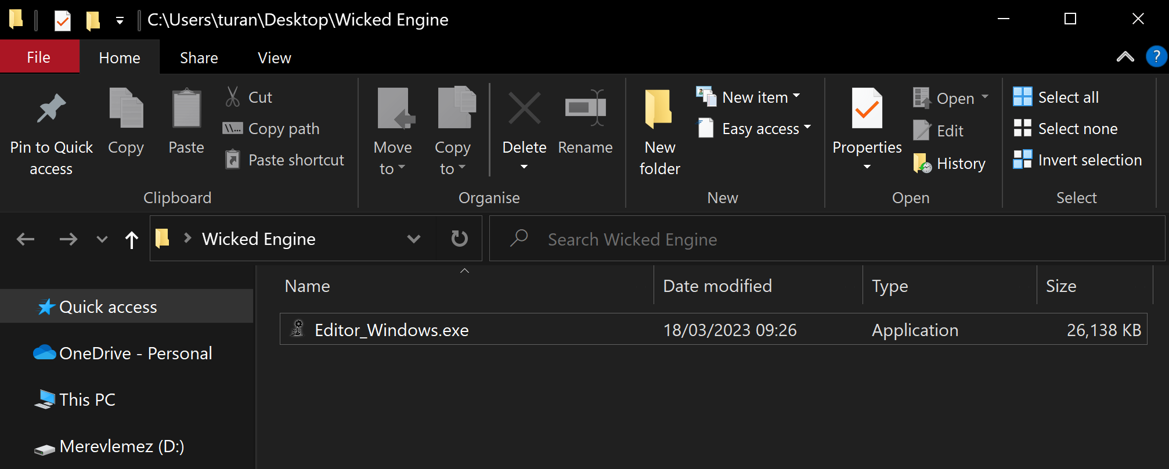Viewport: 1169px width, 469px height.
Task: Click Edit in the Open group
Action: click(x=939, y=131)
